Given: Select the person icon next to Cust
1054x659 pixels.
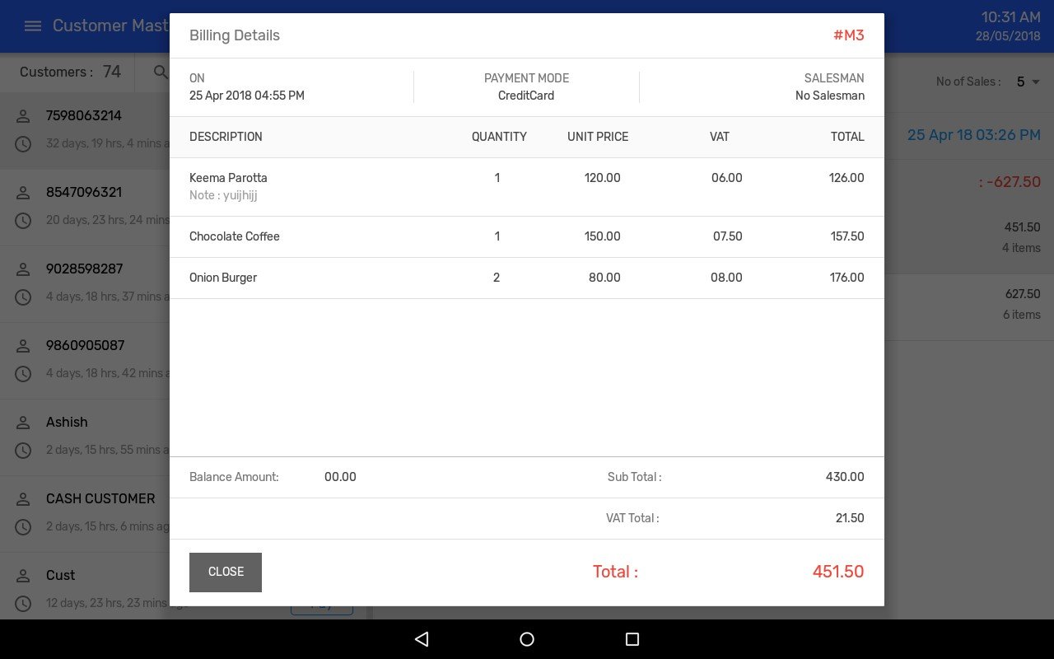Looking at the screenshot, I should (23, 575).
